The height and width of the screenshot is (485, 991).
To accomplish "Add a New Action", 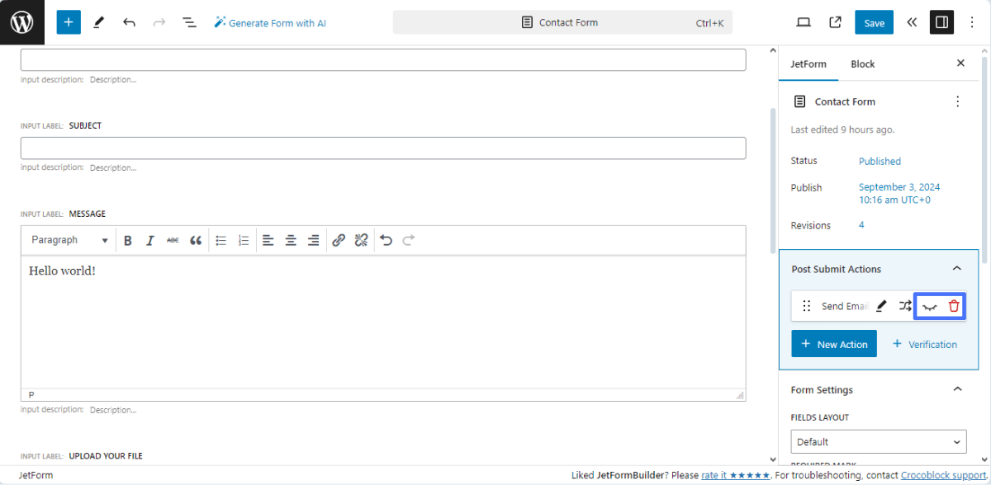I will [x=834, y=344].
